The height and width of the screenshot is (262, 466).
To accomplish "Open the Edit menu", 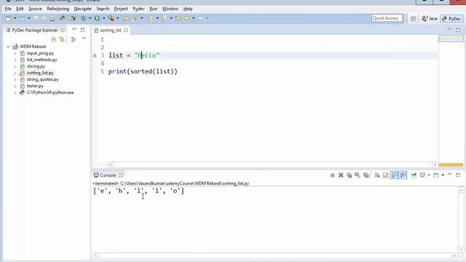I will [20, 9].
